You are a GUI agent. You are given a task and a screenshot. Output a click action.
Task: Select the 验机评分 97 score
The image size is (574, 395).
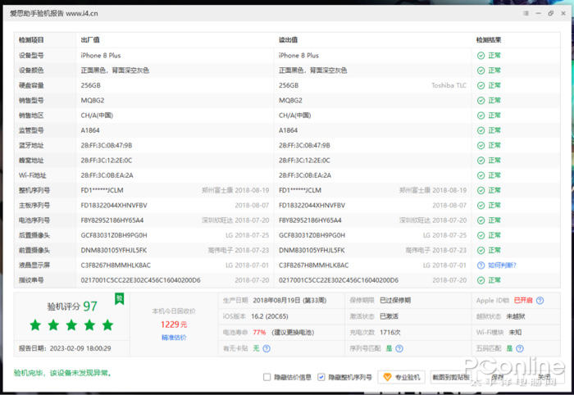[x=72, y=306]
